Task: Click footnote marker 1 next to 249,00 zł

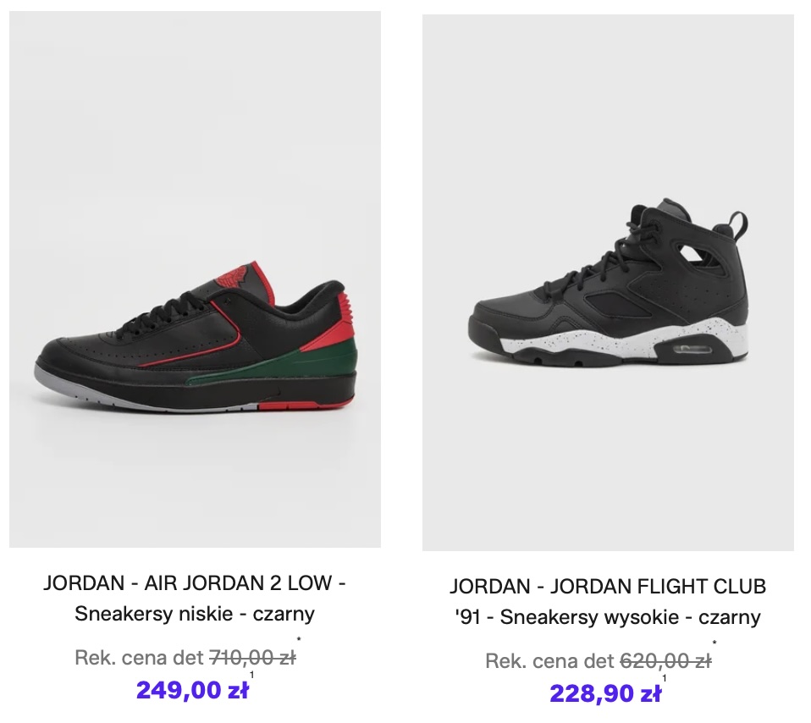Action: click(x=252, y=675)
